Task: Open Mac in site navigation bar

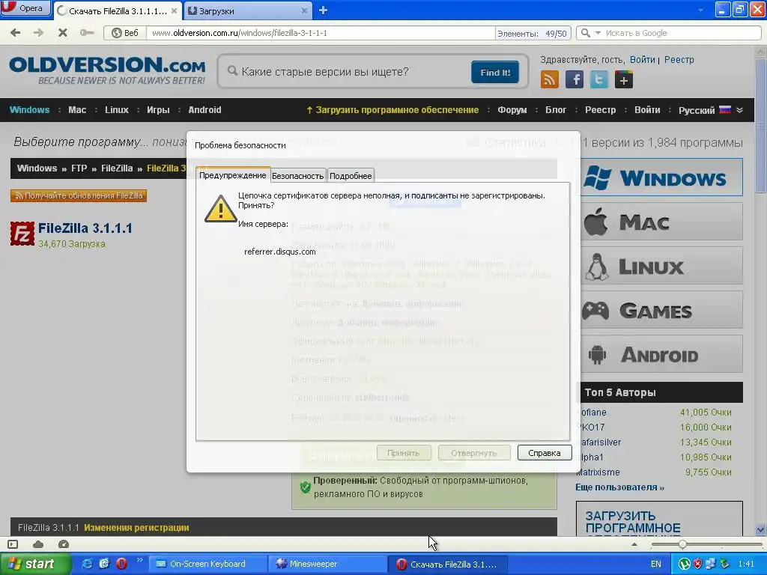Action: pos(77,109)
